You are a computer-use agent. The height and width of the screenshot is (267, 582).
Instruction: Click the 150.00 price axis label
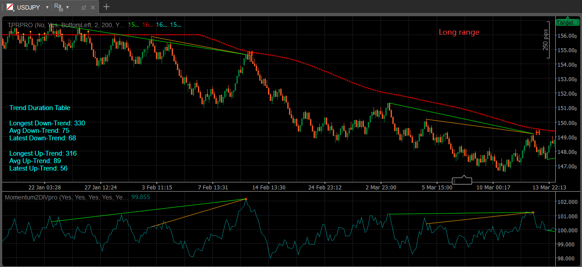pyautogui.click(x=568, y=123)
